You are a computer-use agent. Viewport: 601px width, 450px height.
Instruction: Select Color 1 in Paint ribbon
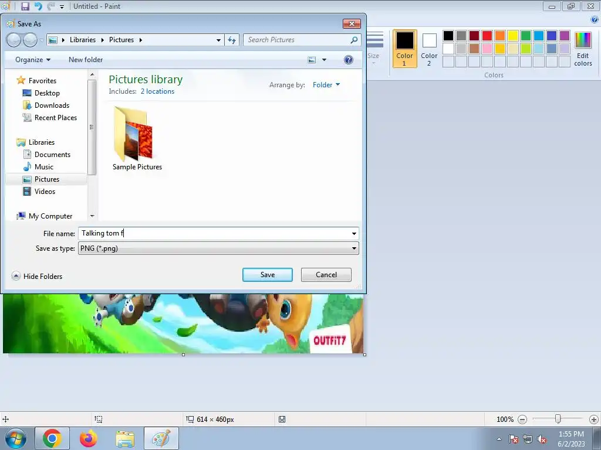pyautogui.click(x=405, y=49)
